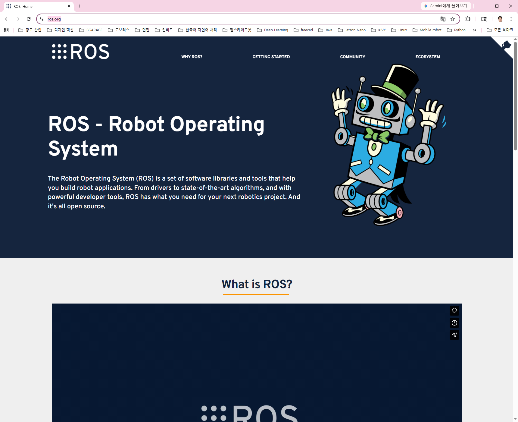This screenshot has height=422, width=518.
Task: Select the ROS: Home browser tab
Action: pyautogui.click(x=39, y=6)
